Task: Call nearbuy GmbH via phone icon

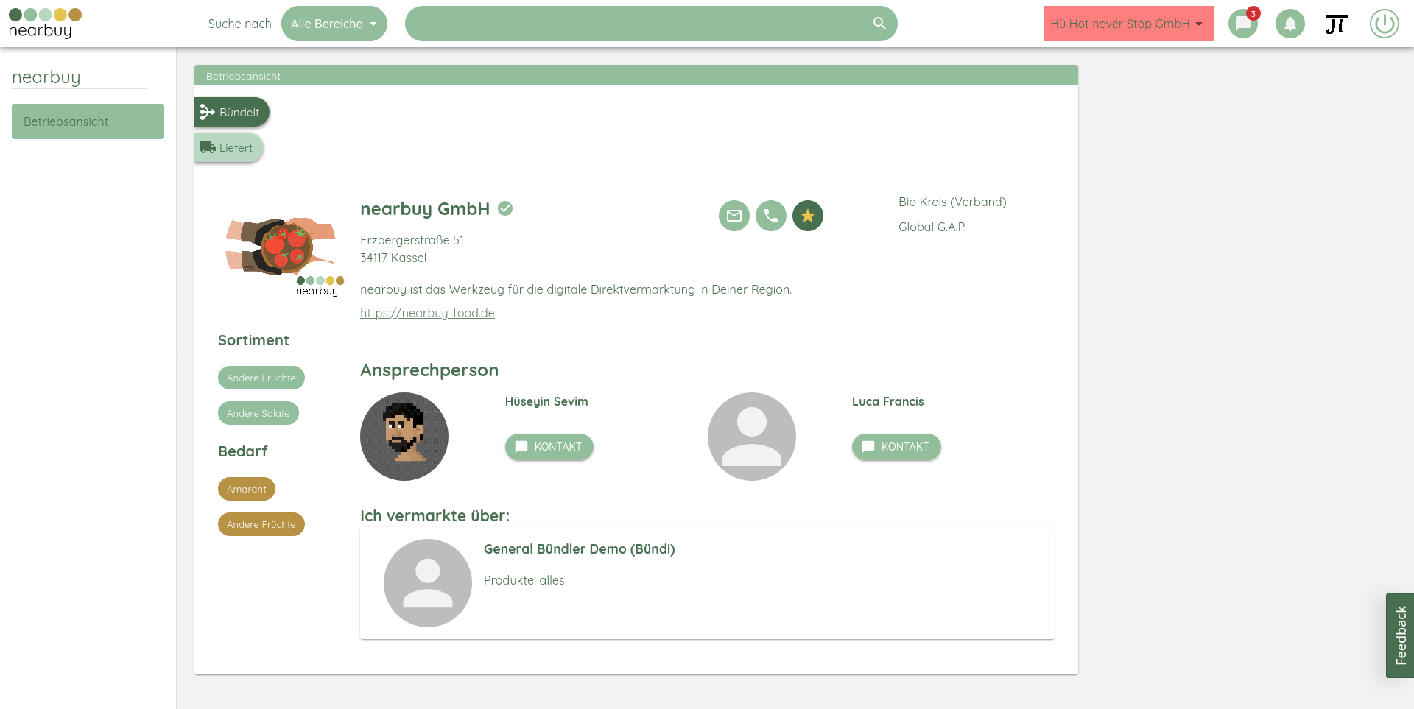Action: [x=771, y=216]
